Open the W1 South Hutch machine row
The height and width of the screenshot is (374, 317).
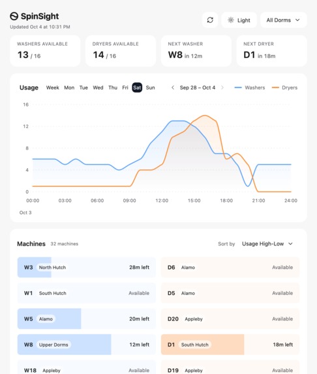pyautogui.click(x=87, y=293)
